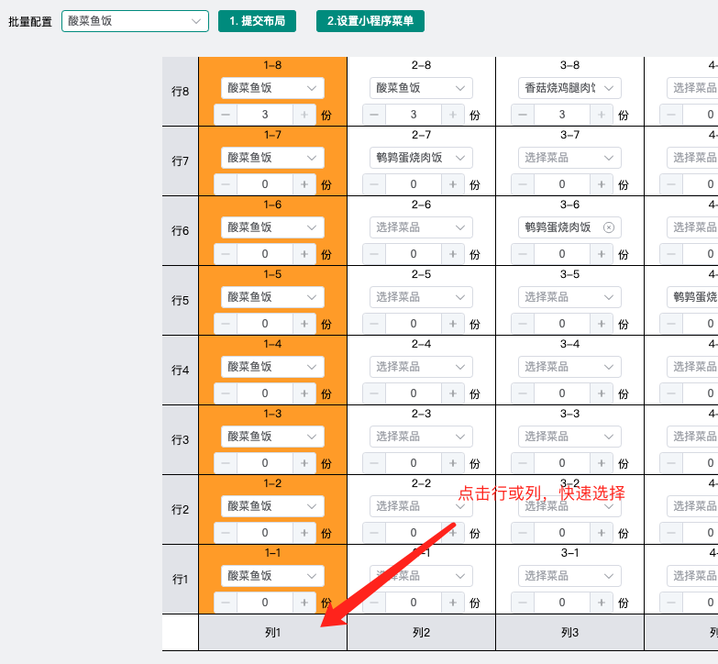Select row header 行2
Image resolution: width=718 pixels, height=664 pixels.
[x=181, y=509]
